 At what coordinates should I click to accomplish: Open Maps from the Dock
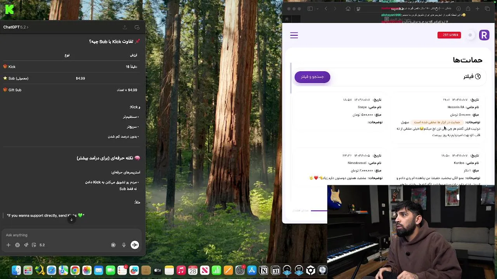point(63,270)
